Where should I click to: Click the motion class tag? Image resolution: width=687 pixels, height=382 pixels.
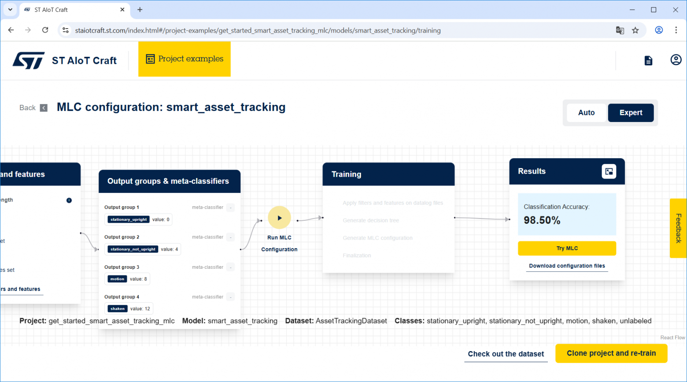(118, 279)
